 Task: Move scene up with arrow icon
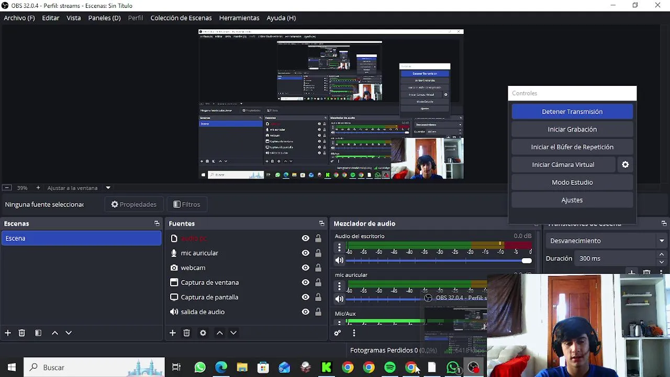[x=55, y=333]
